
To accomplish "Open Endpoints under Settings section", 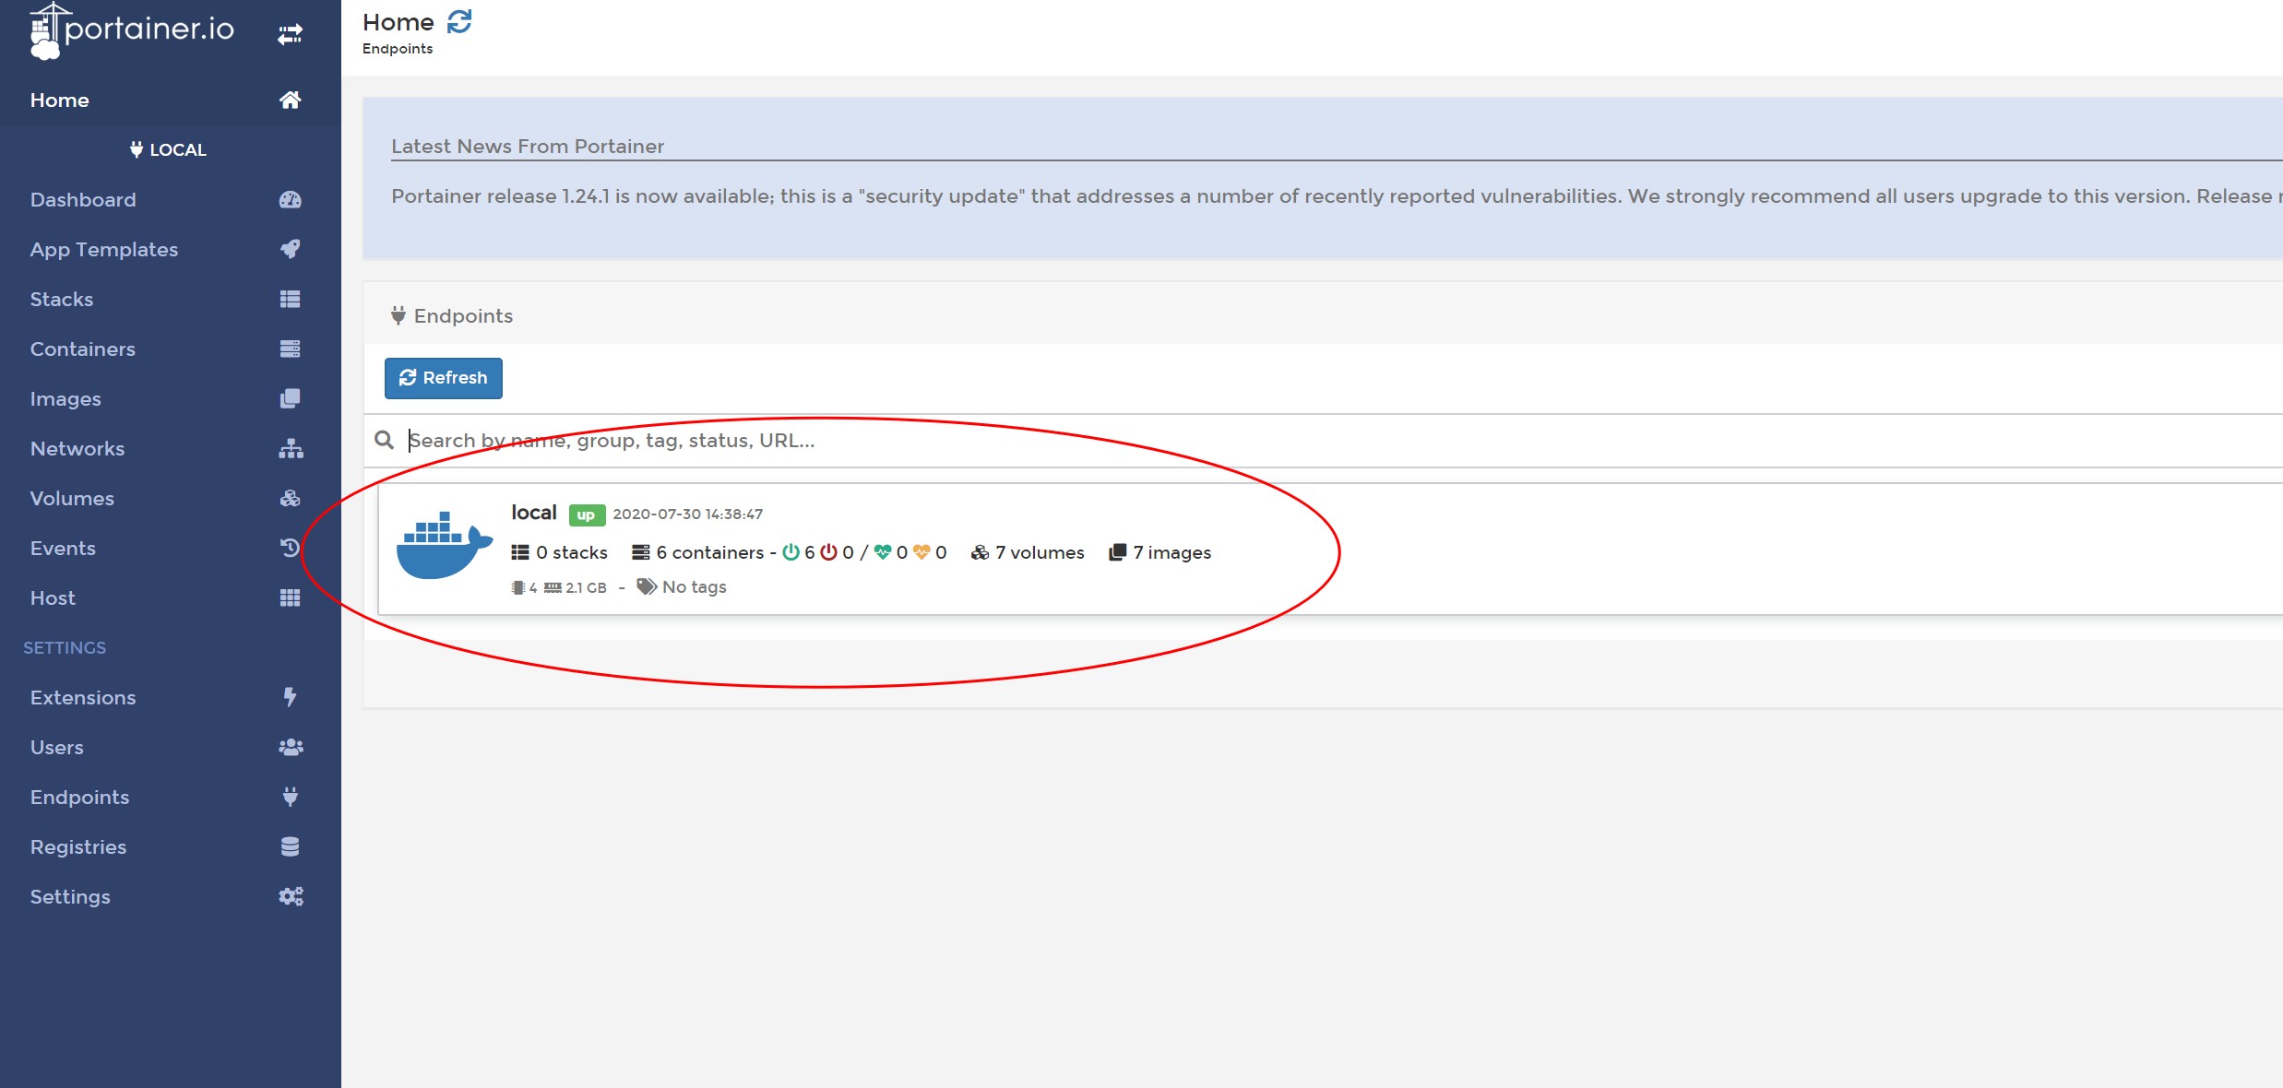I will tap(79, 797).
